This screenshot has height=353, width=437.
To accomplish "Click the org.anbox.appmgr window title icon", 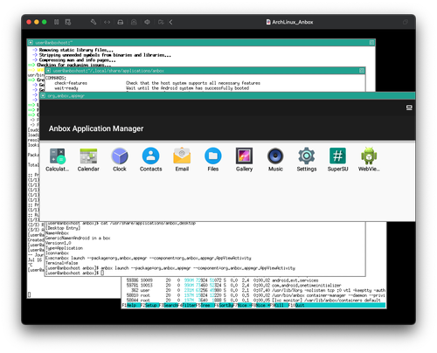I will pos(43,96).
